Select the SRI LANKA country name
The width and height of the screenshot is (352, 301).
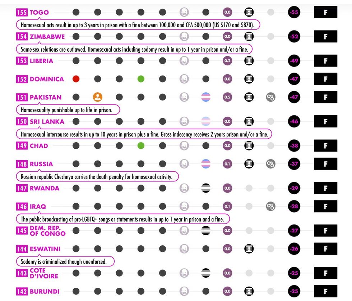[x=46, y=121]
